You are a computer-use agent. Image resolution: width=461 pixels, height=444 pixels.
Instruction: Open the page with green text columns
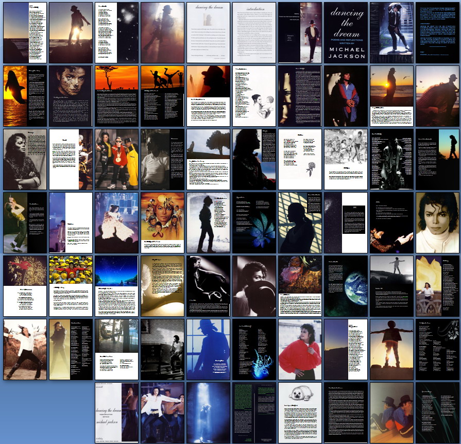tap(254, 413)
